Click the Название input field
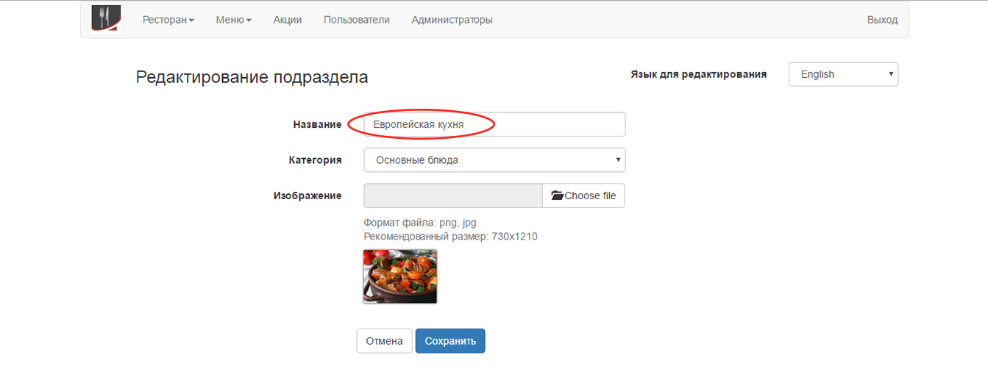Screen dimensions: 988x388 pyautogui.click(x=494, y=124)
